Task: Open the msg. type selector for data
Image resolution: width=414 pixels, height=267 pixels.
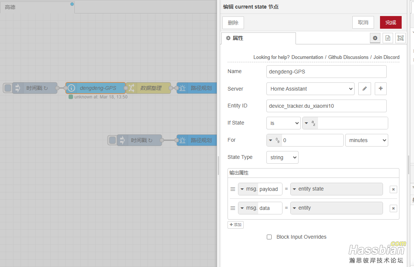Action: pyautogui.click(x=248, y=208)
